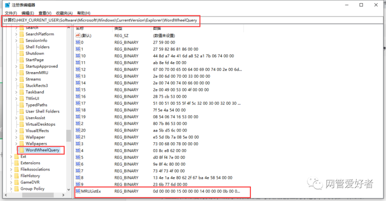Click the Registry Editor title bar icon
The image size is (386, 201).
[x=7, y=5]
